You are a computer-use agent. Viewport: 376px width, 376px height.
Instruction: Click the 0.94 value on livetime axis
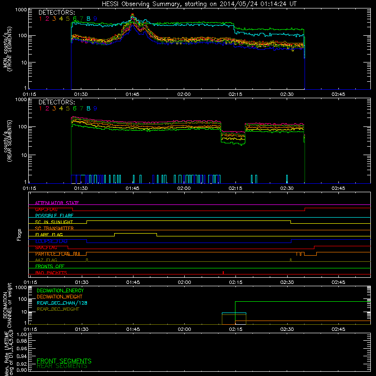pos(22,356)
